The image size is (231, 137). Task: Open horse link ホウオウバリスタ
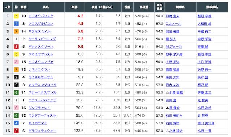[41, 16]
